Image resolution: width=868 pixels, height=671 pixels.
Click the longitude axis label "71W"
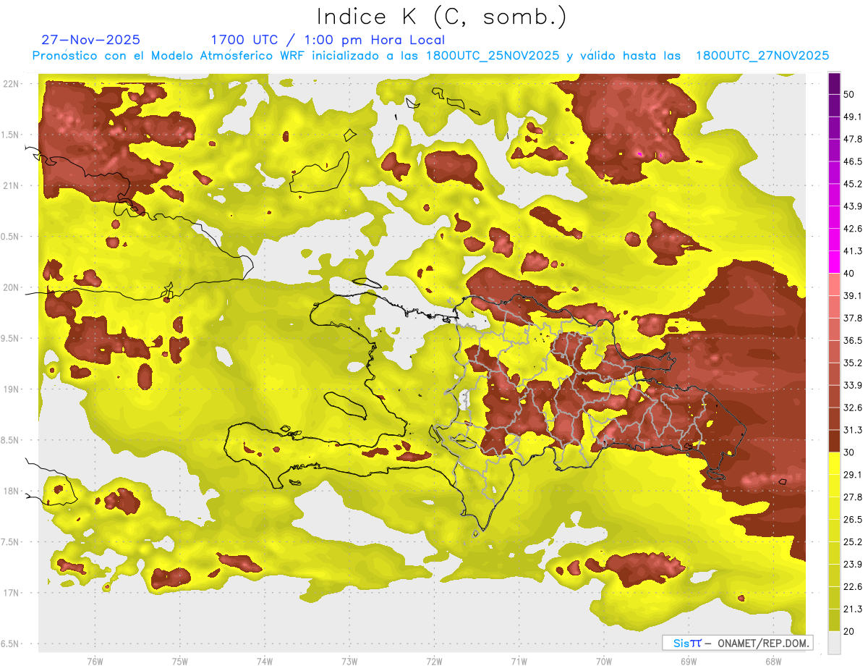pyautogui.click(x=519, y=662)
